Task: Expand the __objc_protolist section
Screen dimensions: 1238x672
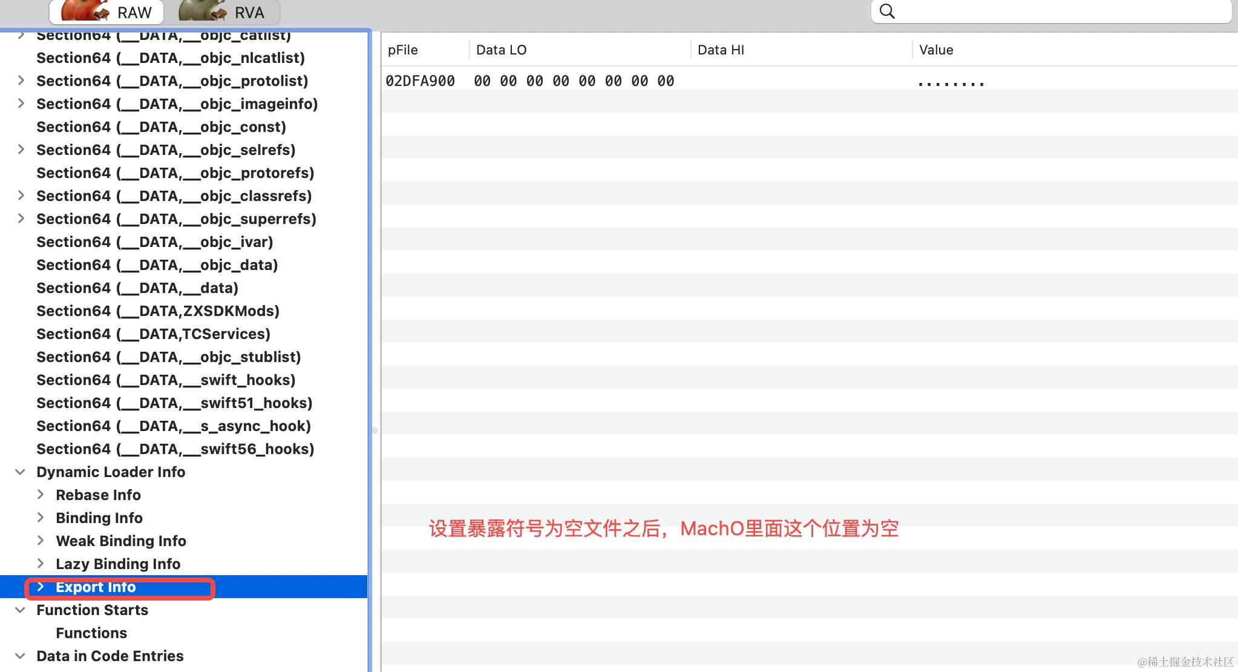Action: pos(21,81)
